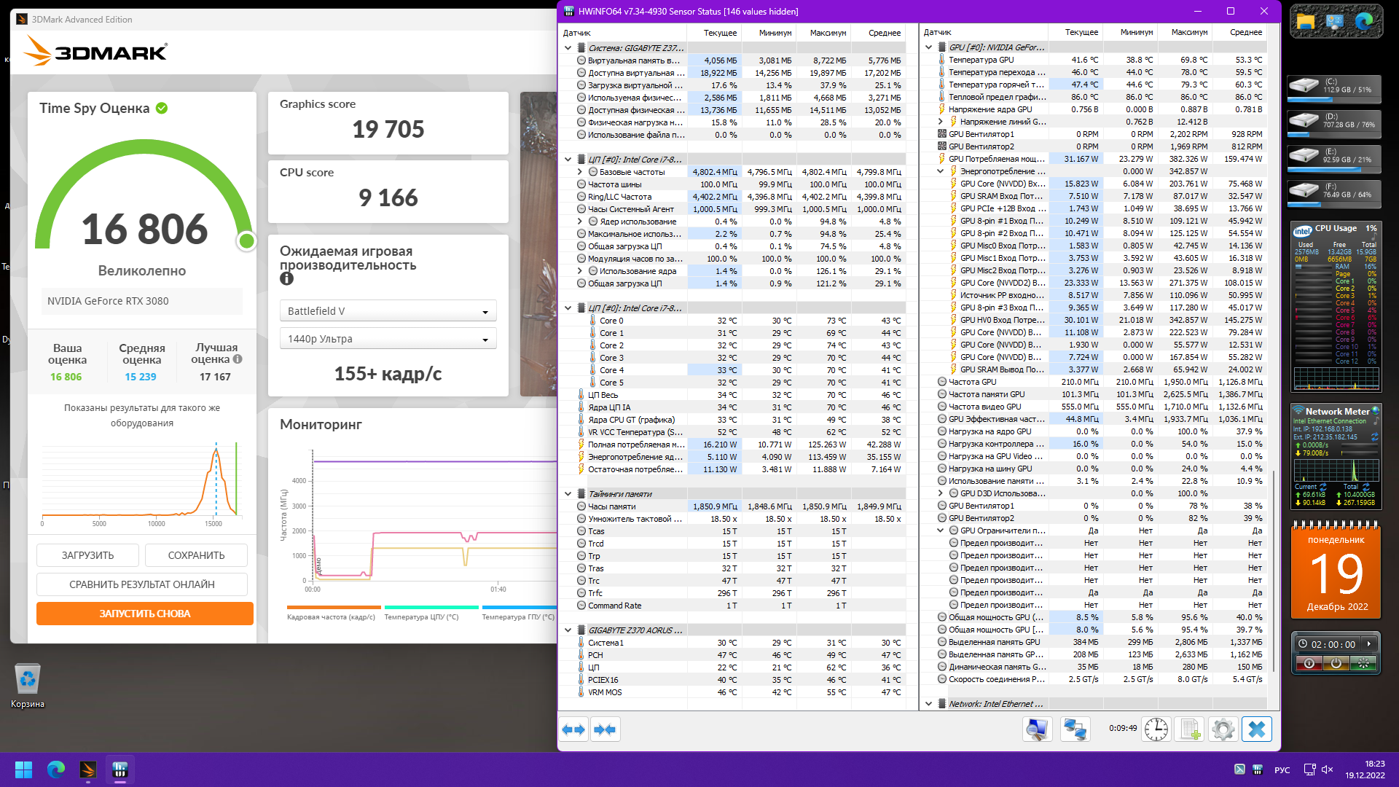Click the blue X close sensors icon
This screenshot has height=787, width=1399.
(1256, 729)
